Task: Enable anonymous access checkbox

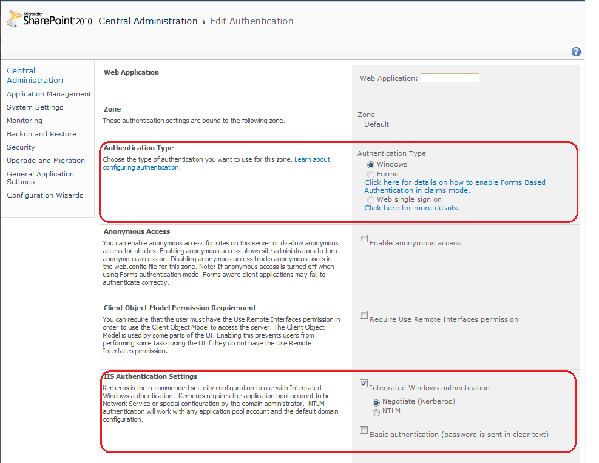Action: click(x=364, y=239)
